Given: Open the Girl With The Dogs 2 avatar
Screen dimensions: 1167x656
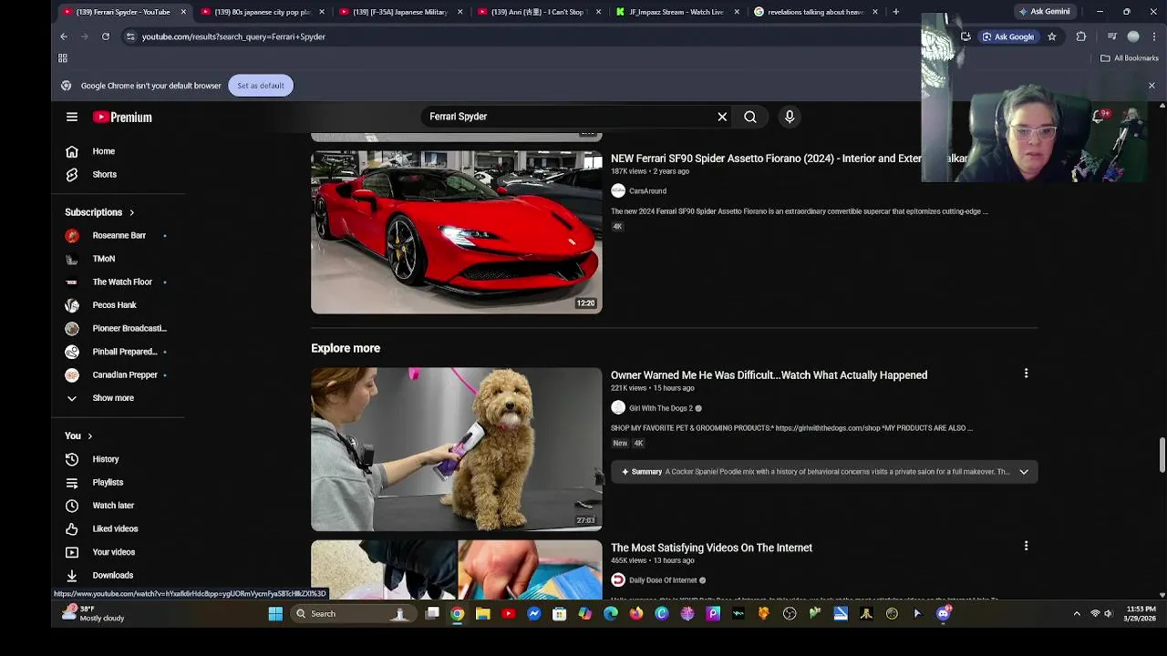Looking at the screenshot, I should point(618,408).
